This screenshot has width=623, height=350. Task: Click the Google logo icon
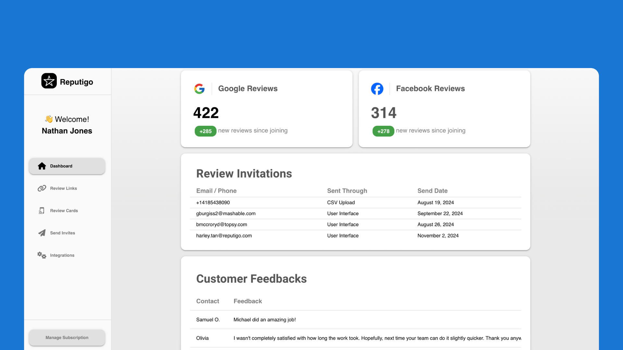199,88
